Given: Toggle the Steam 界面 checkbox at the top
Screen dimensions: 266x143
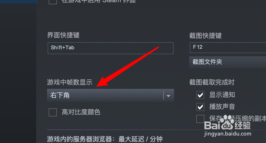Looking at the screenshot, I should click(x=53, y=2).
